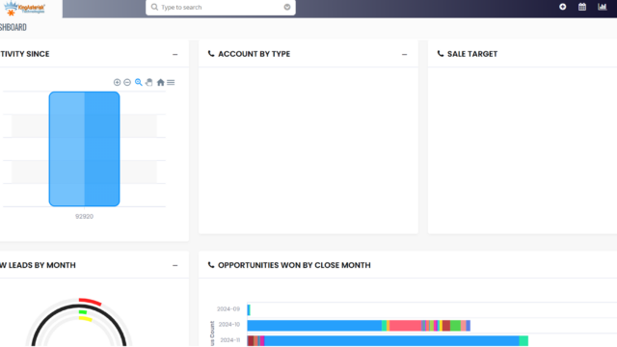617x347 pixels.
Task: Collapse the New Leads By Month panel
Action: point(175,266)
